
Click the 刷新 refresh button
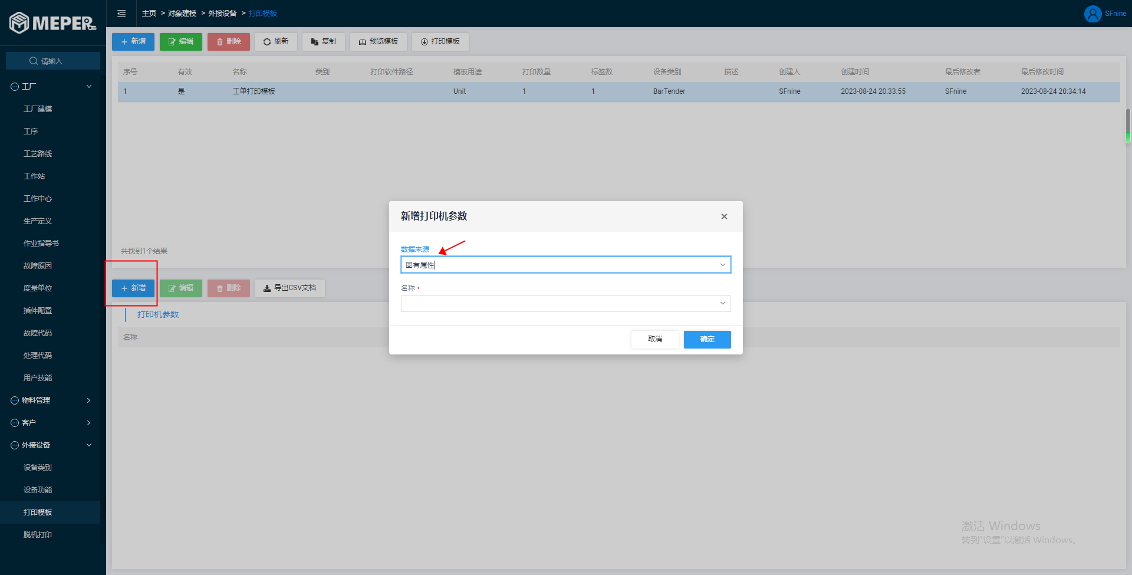pyautogui.click(x=276, y=41)
